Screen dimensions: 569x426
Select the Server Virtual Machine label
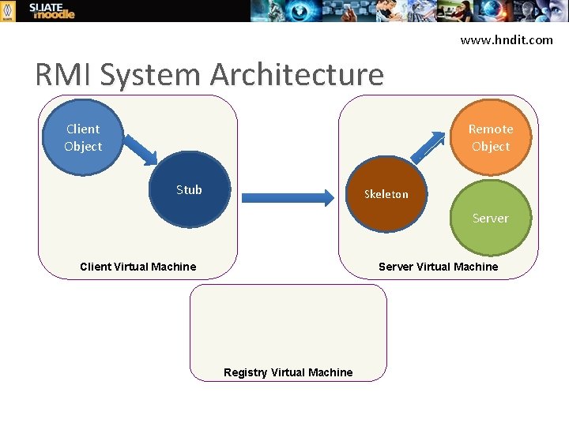[x=438, y=267]
